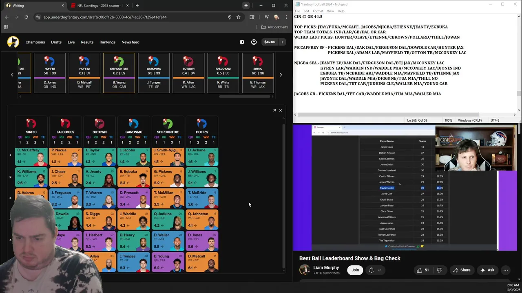The width and height of the screenshot is (522, 293).
Task: Go back in the Chrome browser
Action: (x=7, y=17)
